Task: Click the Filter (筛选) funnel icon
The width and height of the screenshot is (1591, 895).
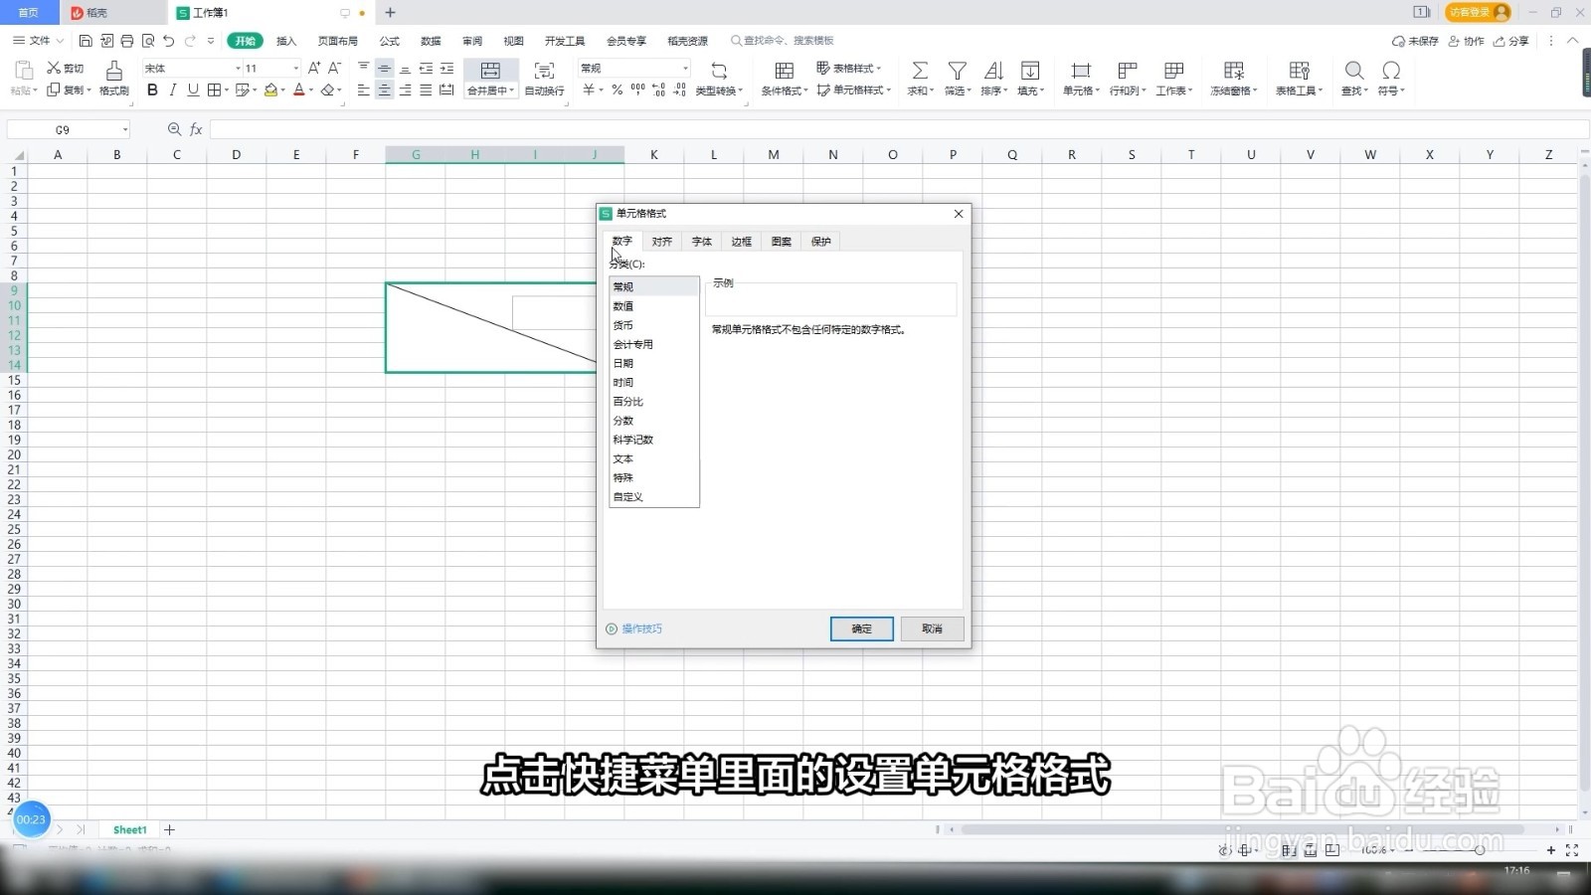Action: (x=957, y=71)
